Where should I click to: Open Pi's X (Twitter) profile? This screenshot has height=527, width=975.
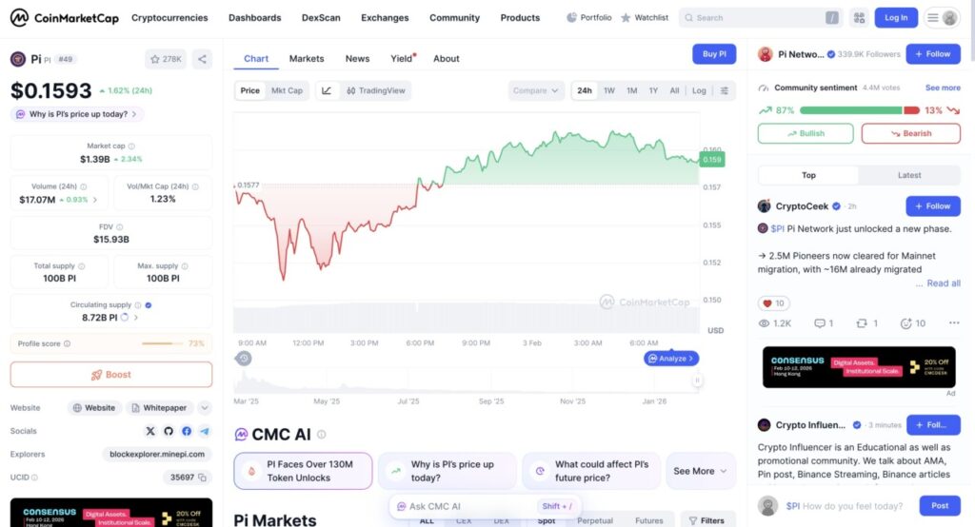tap(150, 431)
